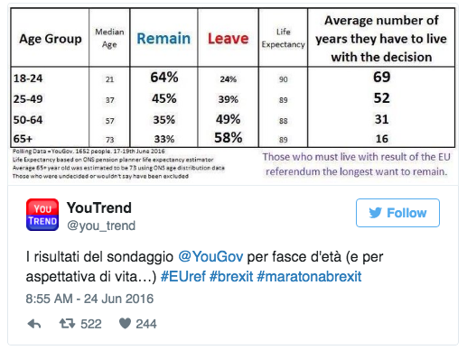Retweet using the retweet arrows icon
Image resolution: width=467 pixels, height=350 pixels.
tap(67, 324)
